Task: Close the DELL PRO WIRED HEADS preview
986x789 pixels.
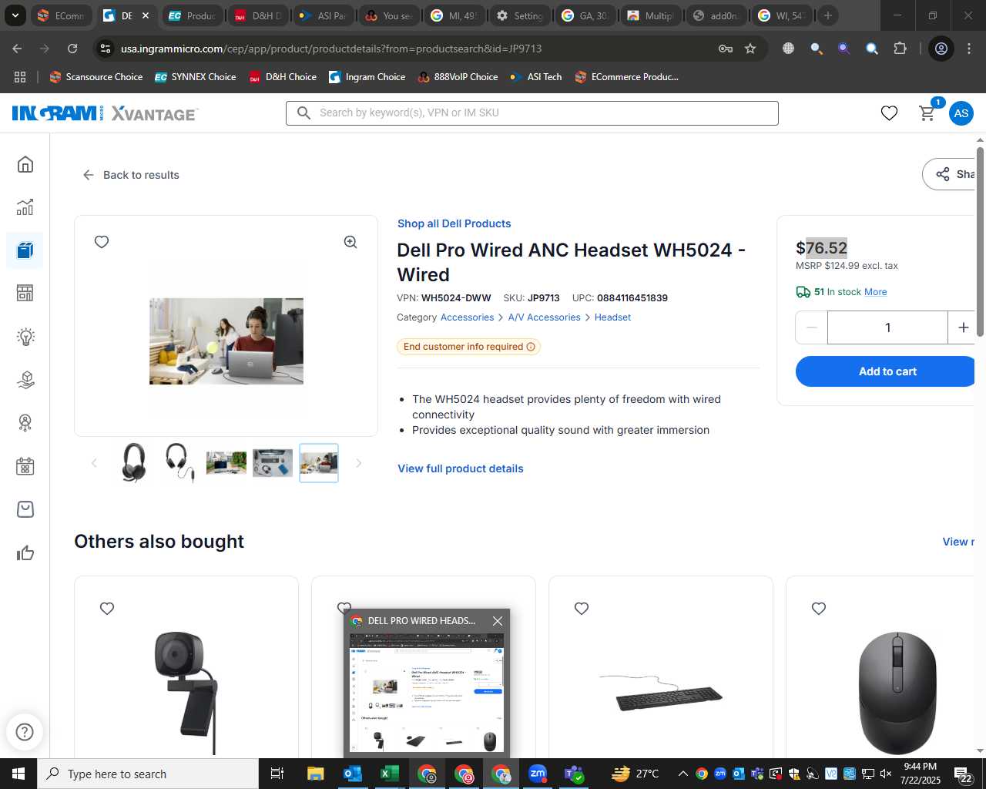Action: pyautogui.click(x=498, y=620)
